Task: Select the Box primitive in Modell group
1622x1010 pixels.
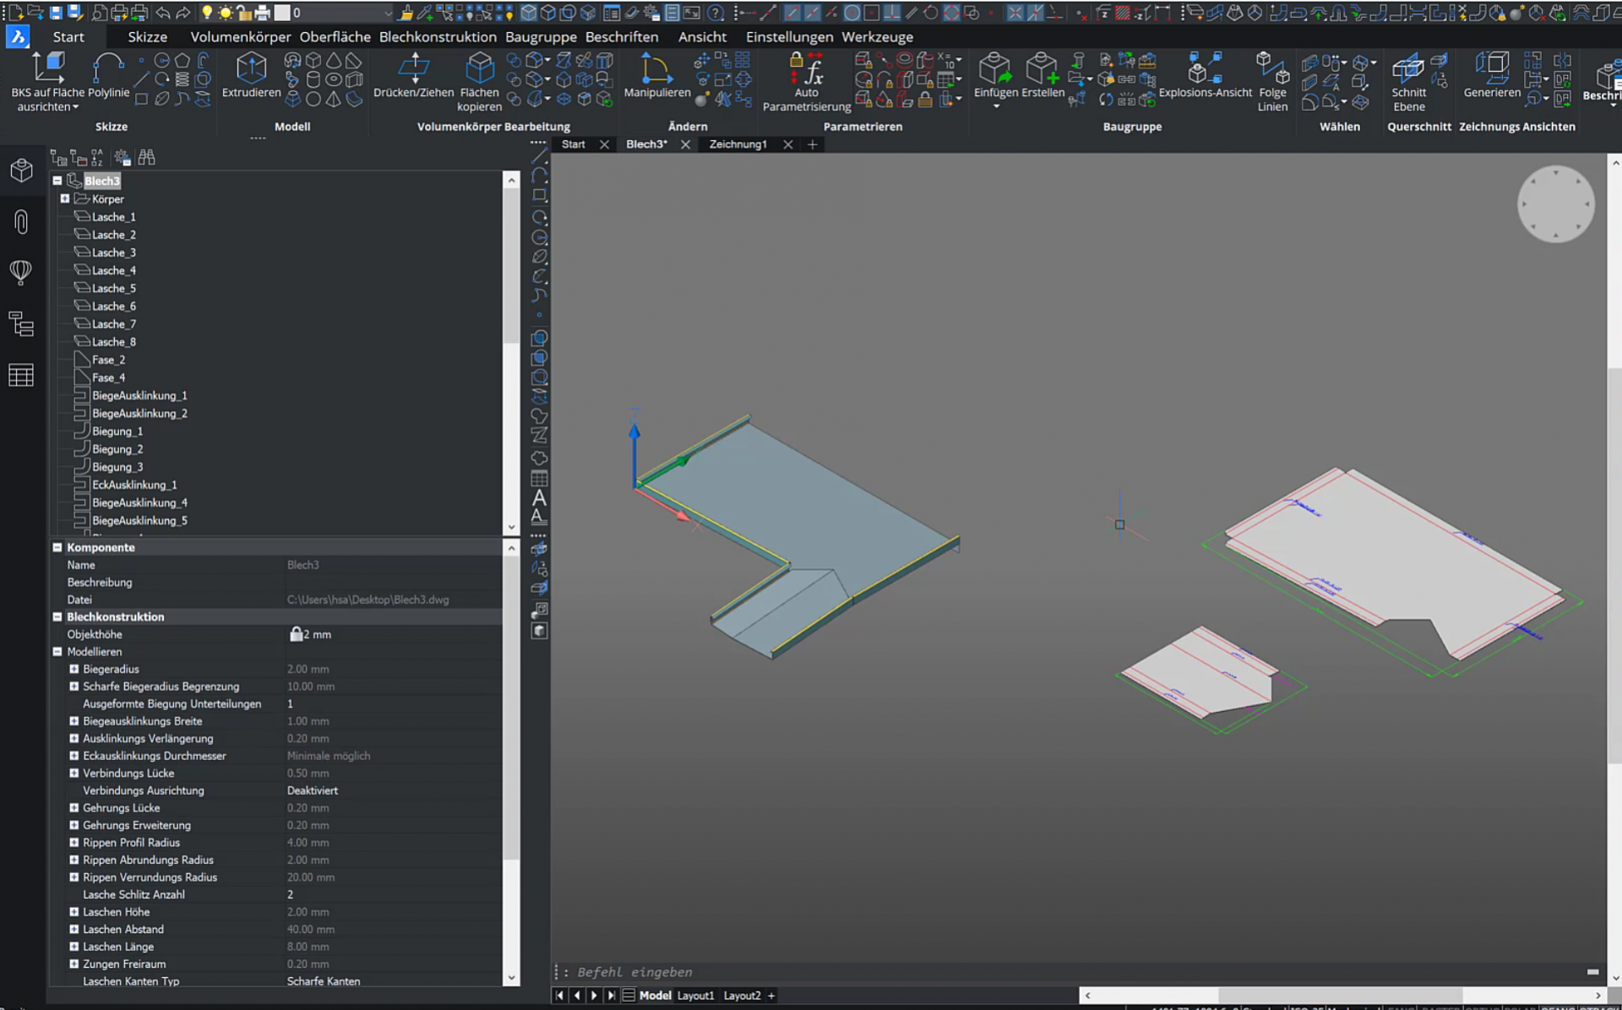Action: point(313,60)
